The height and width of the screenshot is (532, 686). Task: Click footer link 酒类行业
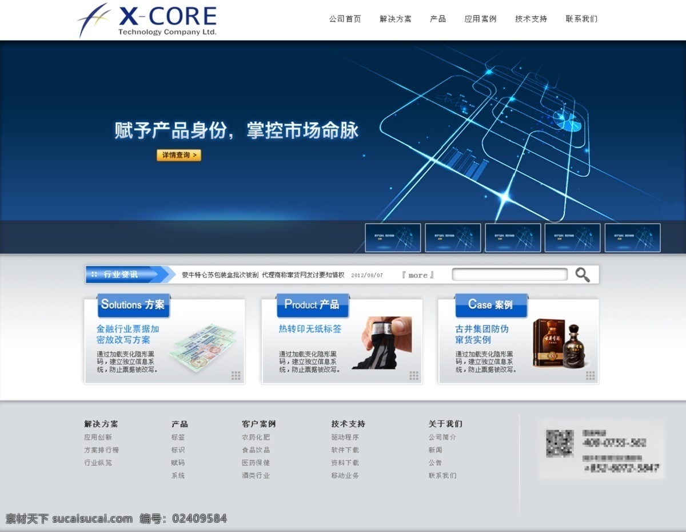point(256,475)
